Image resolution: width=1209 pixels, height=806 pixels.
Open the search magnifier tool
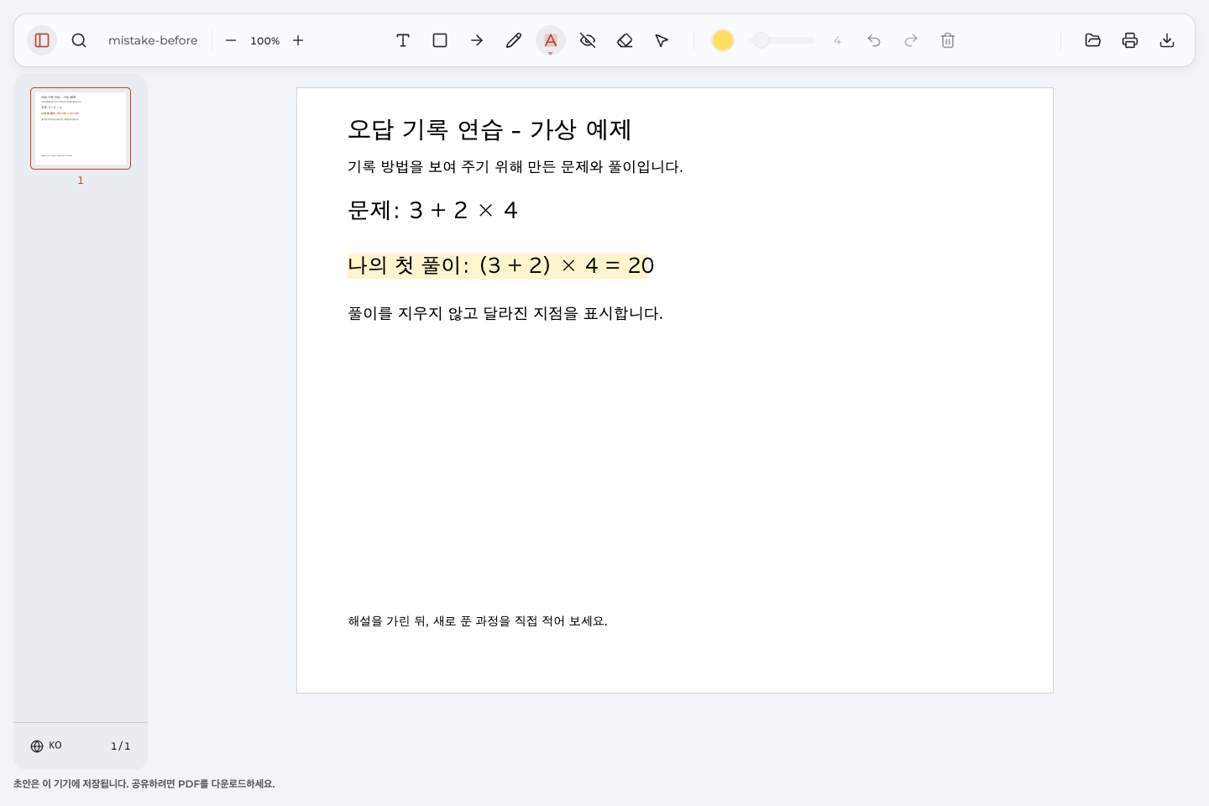pyautogui.click(x=79, y=40)
